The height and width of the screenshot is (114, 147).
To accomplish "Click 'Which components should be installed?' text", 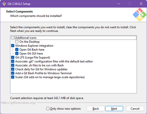I will pyautogui.click(x=36, y=16).
